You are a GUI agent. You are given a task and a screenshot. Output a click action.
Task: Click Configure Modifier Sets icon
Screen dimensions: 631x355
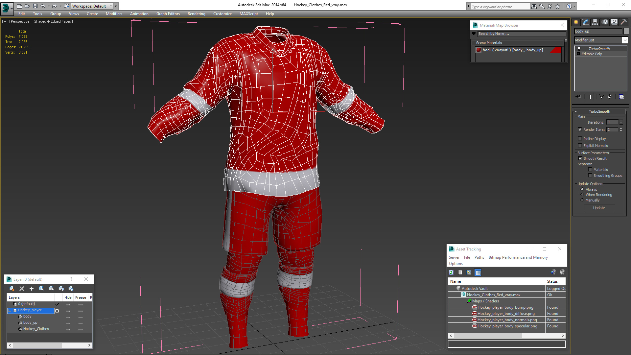(x=621, y=97)
